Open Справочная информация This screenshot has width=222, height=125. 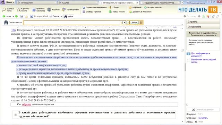[x=95, y=8]
